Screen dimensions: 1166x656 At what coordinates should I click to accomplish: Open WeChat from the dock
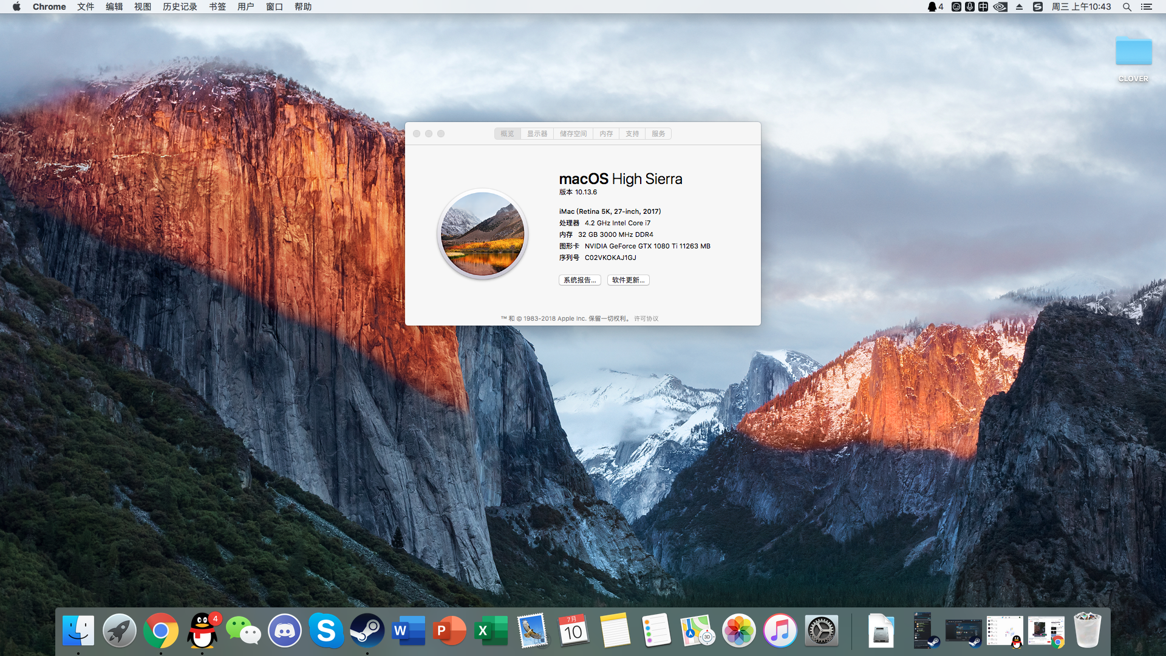coord(243,630)
